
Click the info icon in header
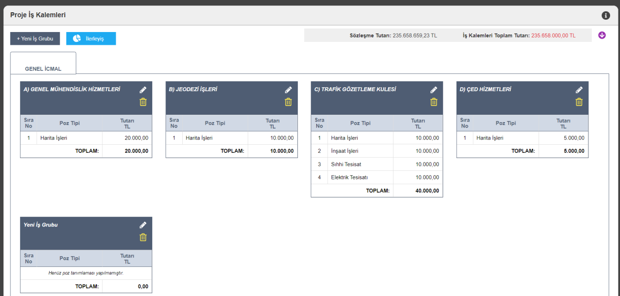point(606,15)
